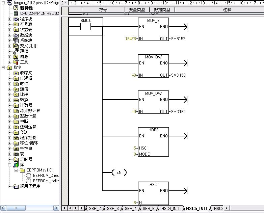Click the 交叉引用 cross reference icon

click(16, 46)
